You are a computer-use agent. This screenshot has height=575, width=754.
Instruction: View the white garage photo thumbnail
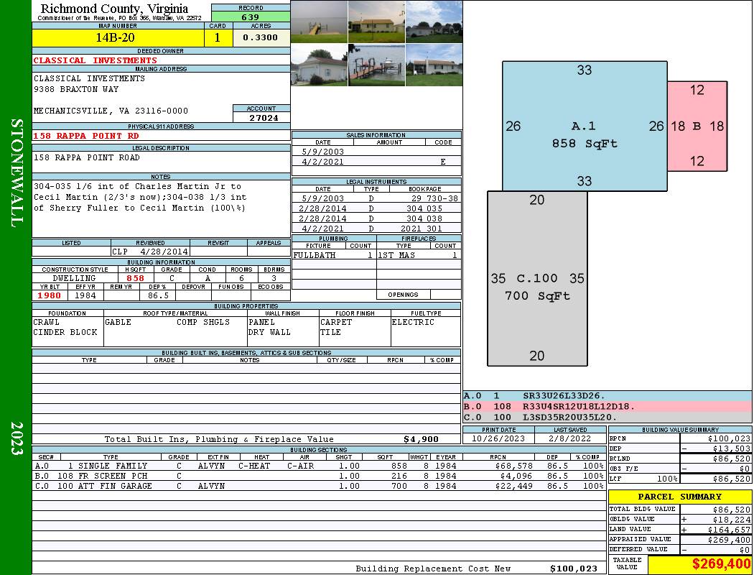(319, 65)
